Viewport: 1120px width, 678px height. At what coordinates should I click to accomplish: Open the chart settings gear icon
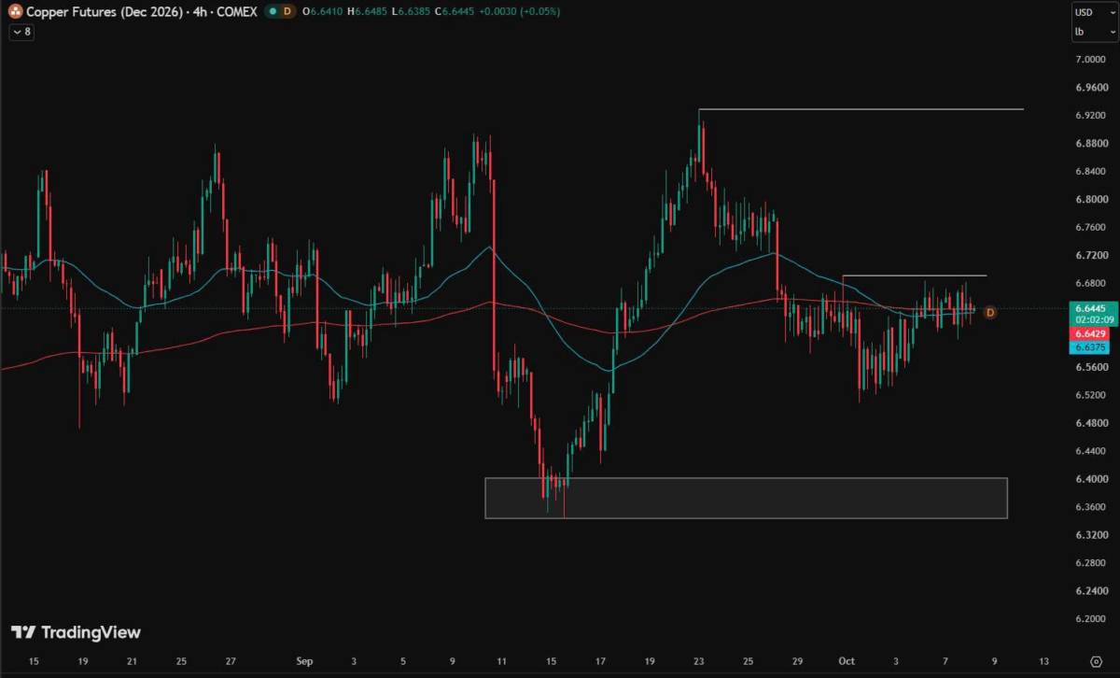1096,661
